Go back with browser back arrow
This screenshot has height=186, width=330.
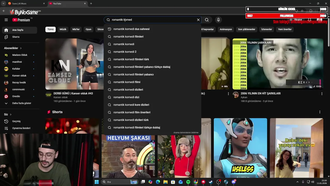pos(4,11)
